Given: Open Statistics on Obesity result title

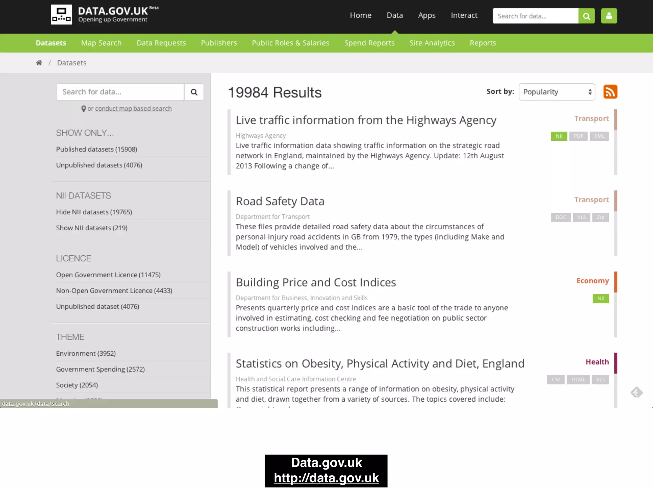Looking at the screenshot, I should 380,364.
